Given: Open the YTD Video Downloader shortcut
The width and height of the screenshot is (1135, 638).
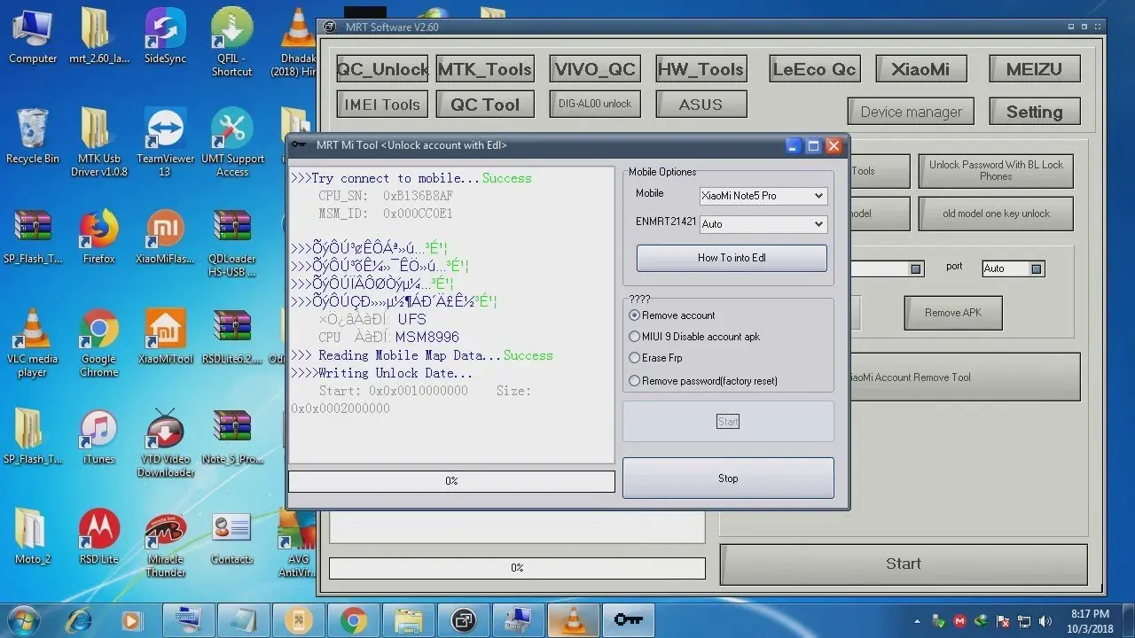Looking at the screenshot, I should 165,443.
